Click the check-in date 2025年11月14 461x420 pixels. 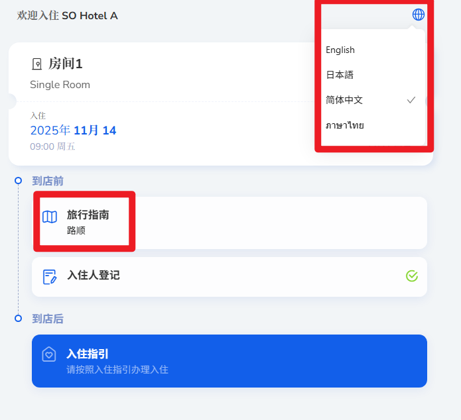point(73,131)
